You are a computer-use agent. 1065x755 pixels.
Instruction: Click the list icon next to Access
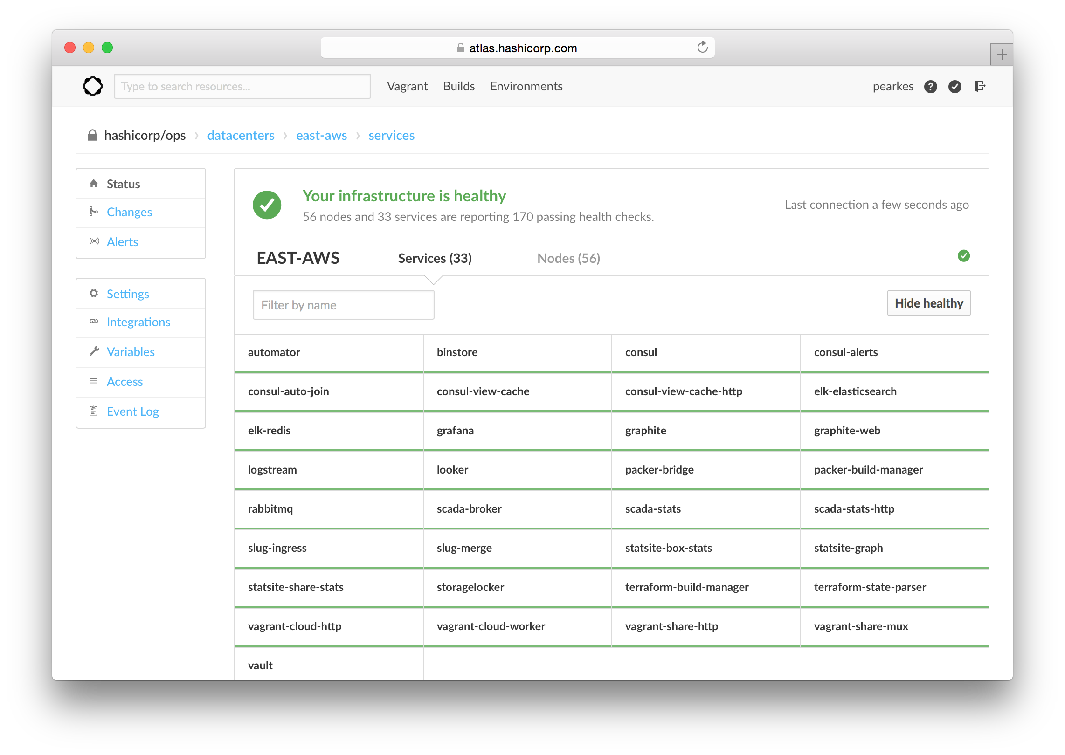pos(93,381)
